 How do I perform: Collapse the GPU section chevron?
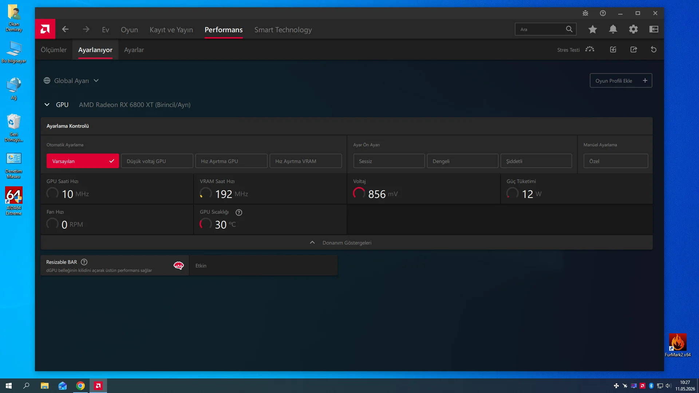point(47,105)
